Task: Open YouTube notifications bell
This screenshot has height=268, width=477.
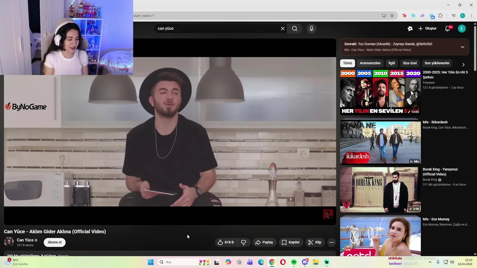Action: click(x=448, y=28)
